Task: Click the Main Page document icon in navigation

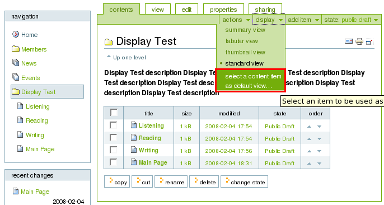Action: click(x=20, y=148)
